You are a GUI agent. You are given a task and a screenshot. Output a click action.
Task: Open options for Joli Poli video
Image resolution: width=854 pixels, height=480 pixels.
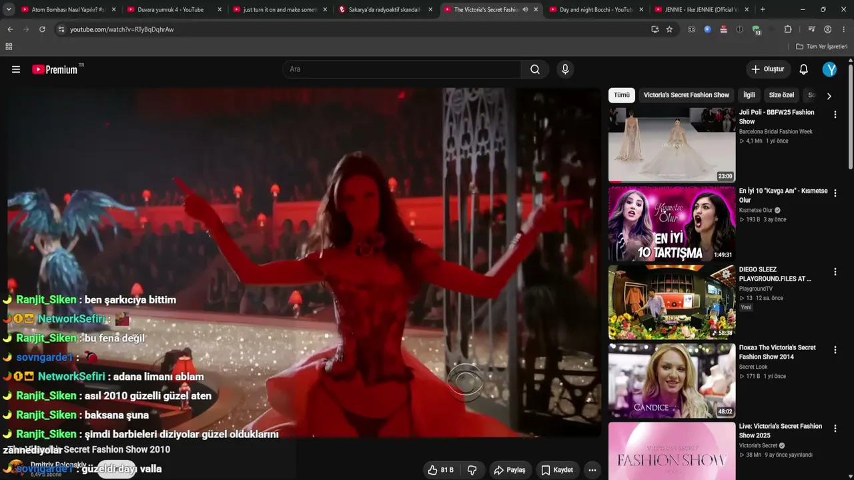tap(835, 115)
